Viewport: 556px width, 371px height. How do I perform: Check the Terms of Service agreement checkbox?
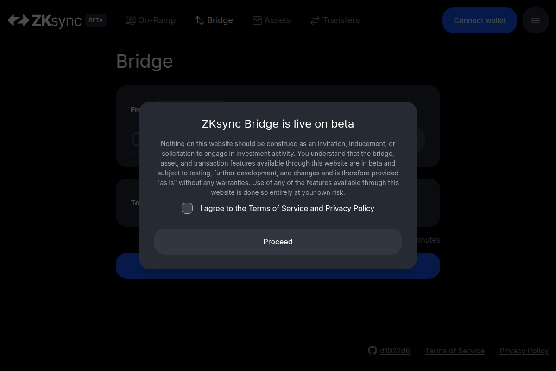click(187, 208)
